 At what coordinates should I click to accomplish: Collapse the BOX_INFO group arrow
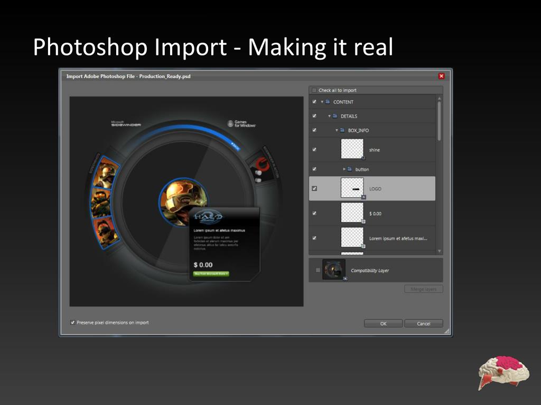click(x=337, y=130)
